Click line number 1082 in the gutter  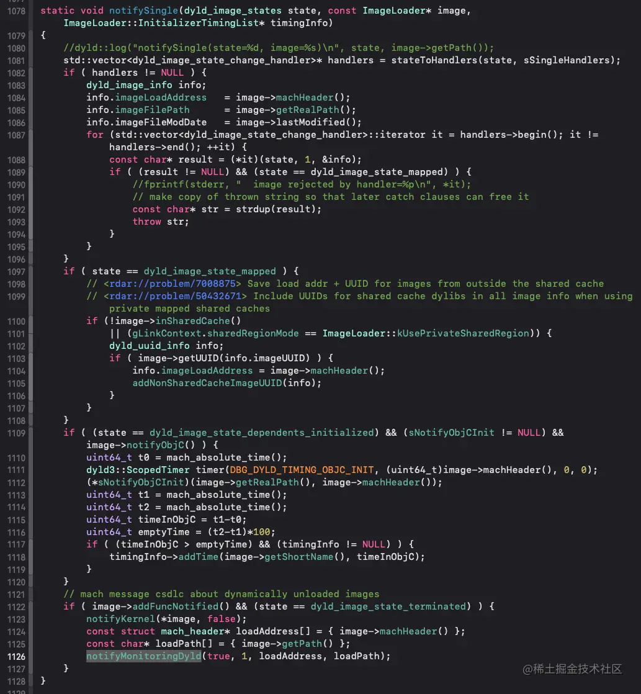coord(16,73)
